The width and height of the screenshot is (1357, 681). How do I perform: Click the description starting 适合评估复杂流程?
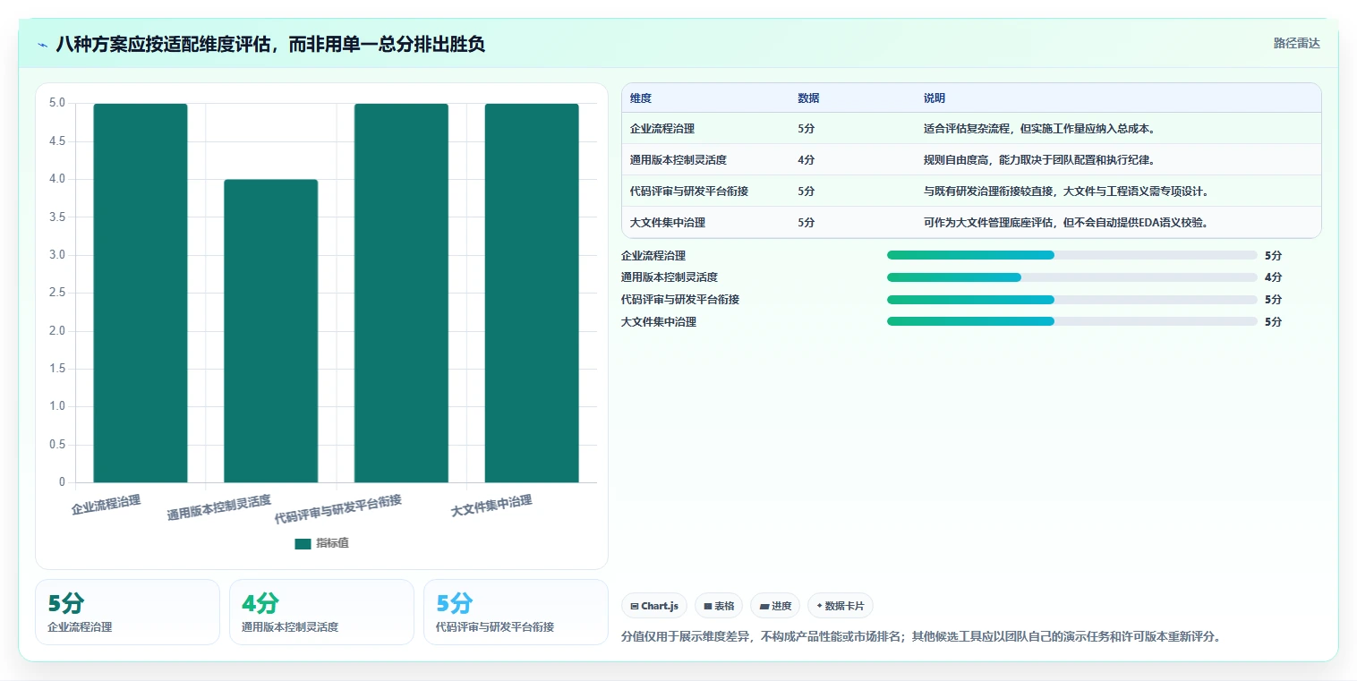pos(1040,129)
